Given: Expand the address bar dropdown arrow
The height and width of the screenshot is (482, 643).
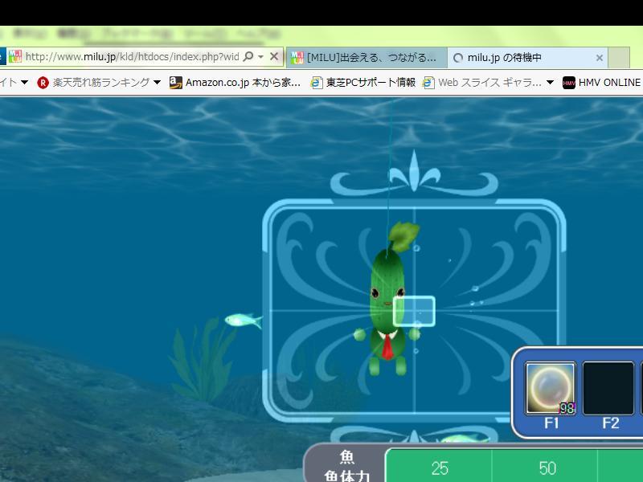Looking at the screenshot, I should click(260, 57).
